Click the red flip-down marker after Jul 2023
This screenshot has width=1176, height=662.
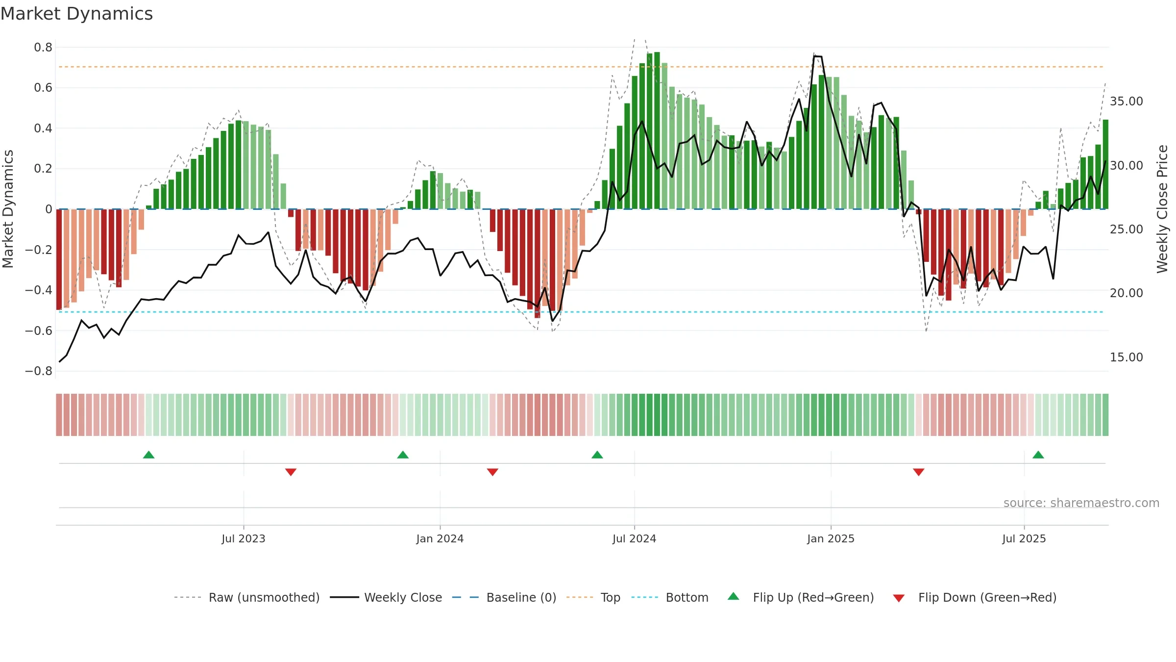tap(291, 472)
